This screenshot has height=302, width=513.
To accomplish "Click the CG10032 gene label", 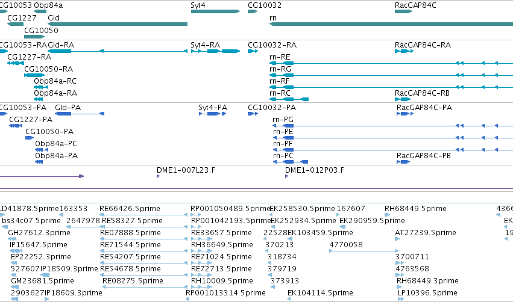I will [265, 5].
